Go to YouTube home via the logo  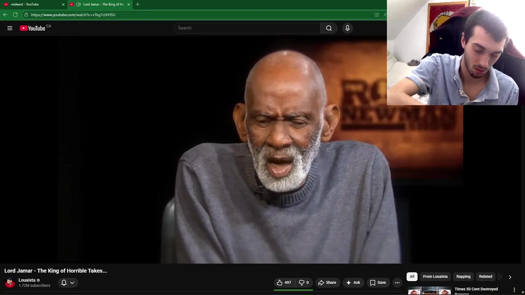(32, 28)
